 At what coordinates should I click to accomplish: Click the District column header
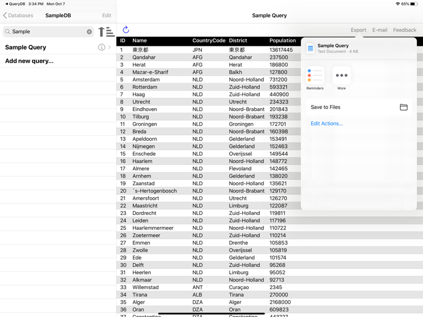point(238,40)
